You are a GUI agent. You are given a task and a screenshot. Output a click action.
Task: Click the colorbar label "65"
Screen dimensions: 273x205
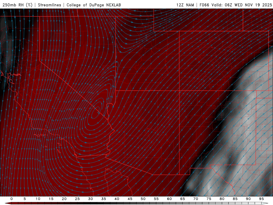[183, 199]
